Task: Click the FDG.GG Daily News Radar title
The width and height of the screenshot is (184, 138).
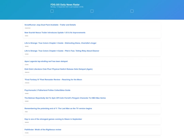Action: 65,4
